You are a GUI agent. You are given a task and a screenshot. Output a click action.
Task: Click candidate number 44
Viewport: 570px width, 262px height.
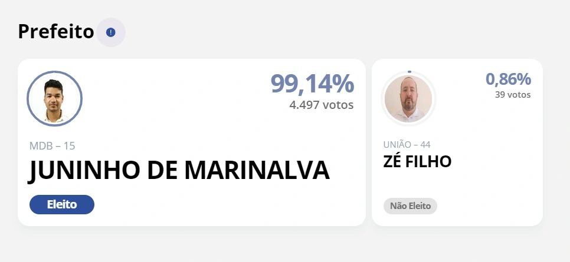click(x=425, y=144)
